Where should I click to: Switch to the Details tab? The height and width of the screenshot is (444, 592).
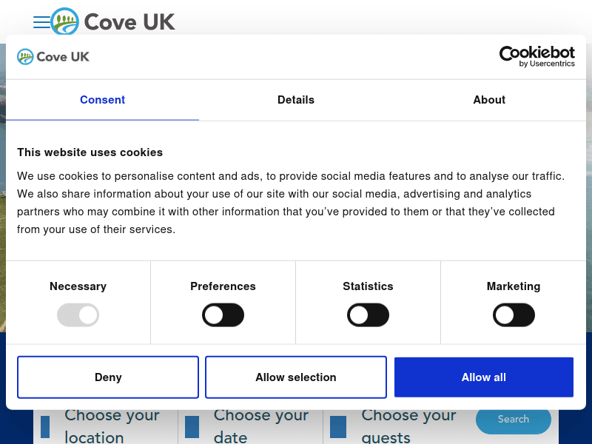(x=296, y=99)
